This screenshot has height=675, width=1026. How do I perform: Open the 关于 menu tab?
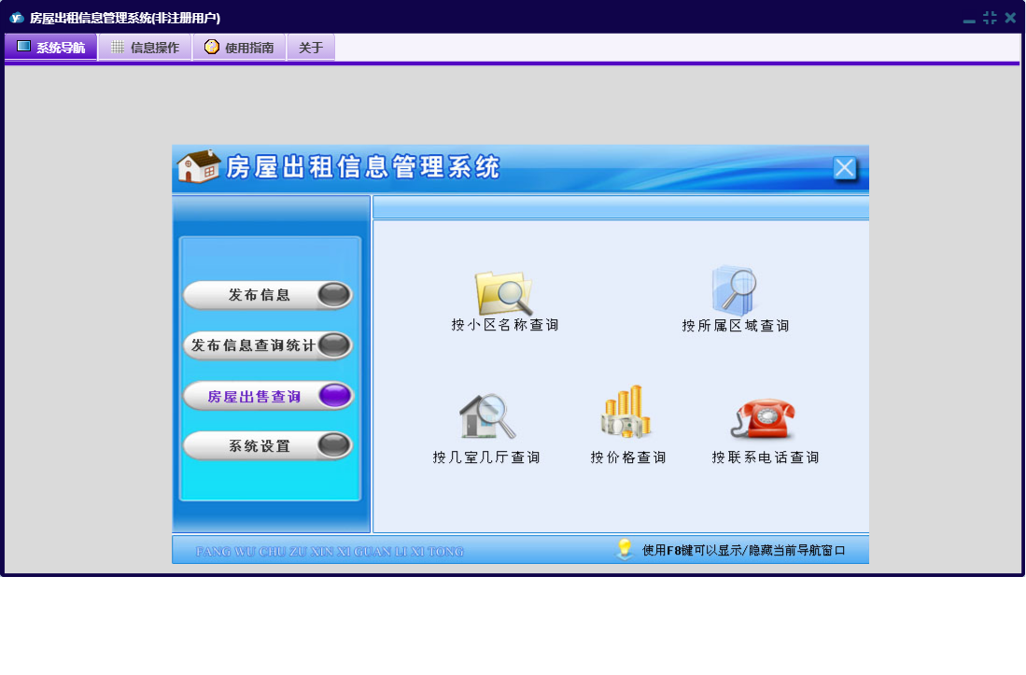[311, 47]
